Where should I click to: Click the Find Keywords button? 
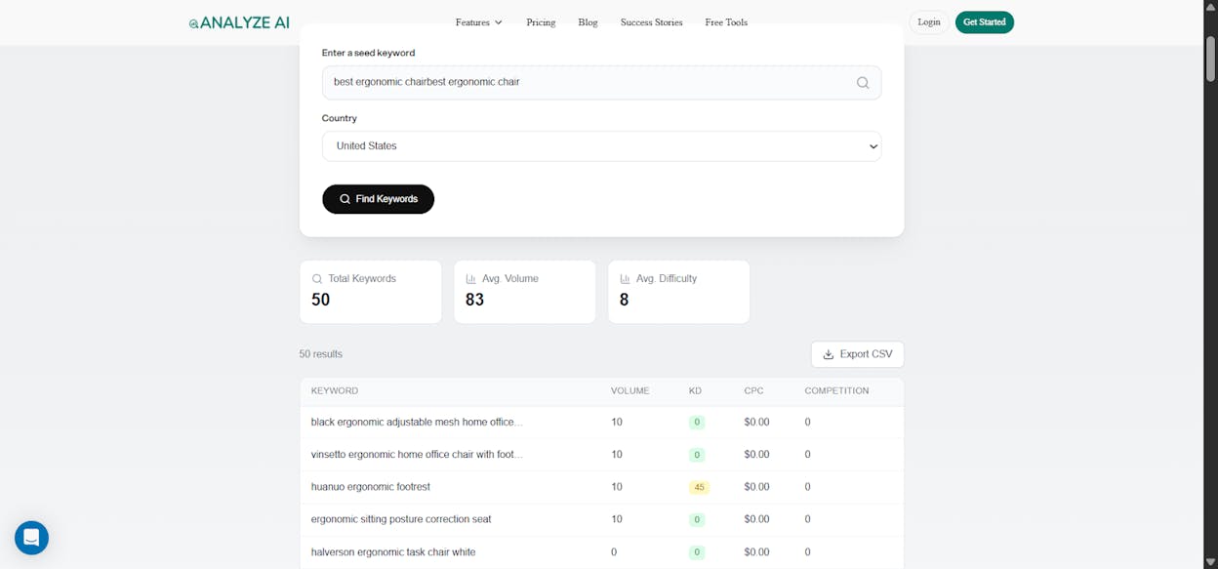tap(378, 199)
